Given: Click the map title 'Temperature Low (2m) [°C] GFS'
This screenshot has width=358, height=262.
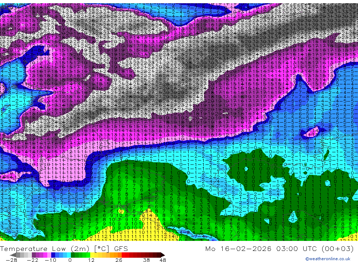Looking at the screenshot, I should 64,248.
